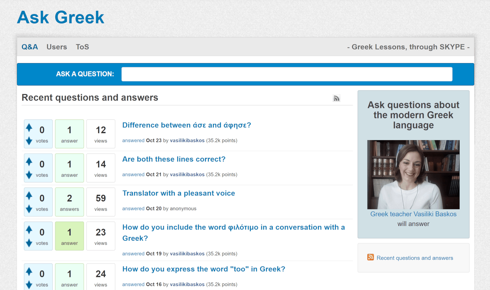Image resolution: width=490 pixels, height=290 pixels.
Task: Click 'answered' link on Oct 16 entry
Action: 133,284
